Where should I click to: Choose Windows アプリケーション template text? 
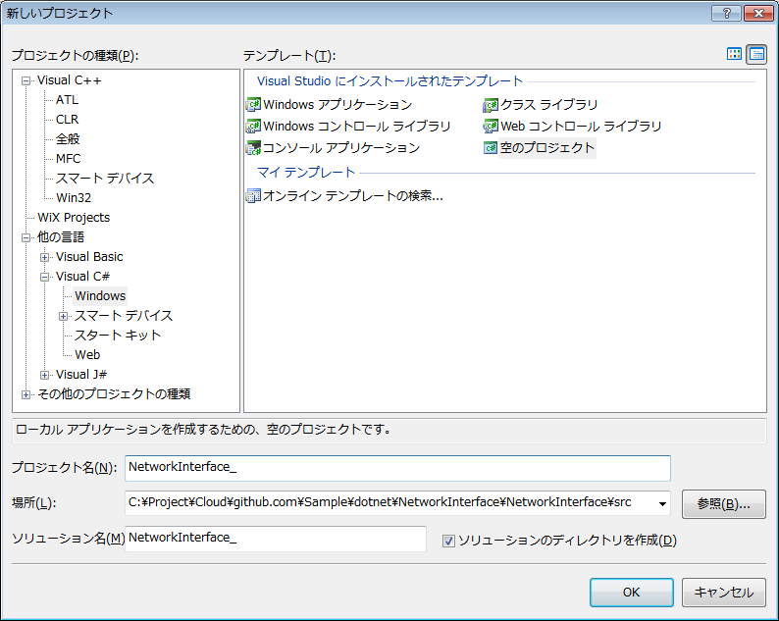click(338, 105)
